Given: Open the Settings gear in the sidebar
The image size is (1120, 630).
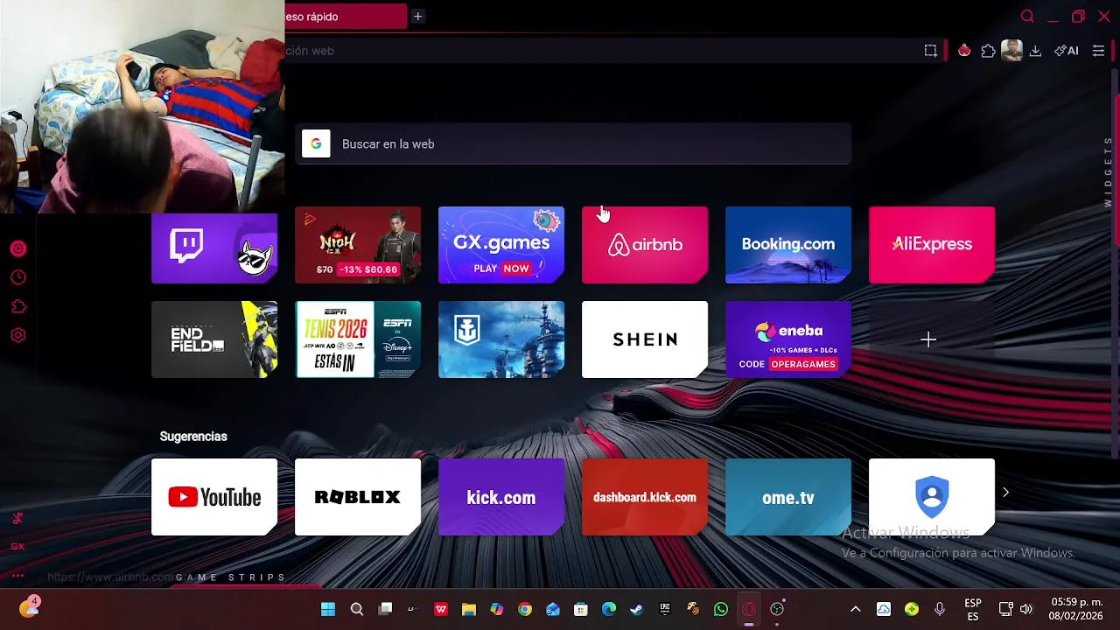Looking at the screenshot, I should pos(17,335).
